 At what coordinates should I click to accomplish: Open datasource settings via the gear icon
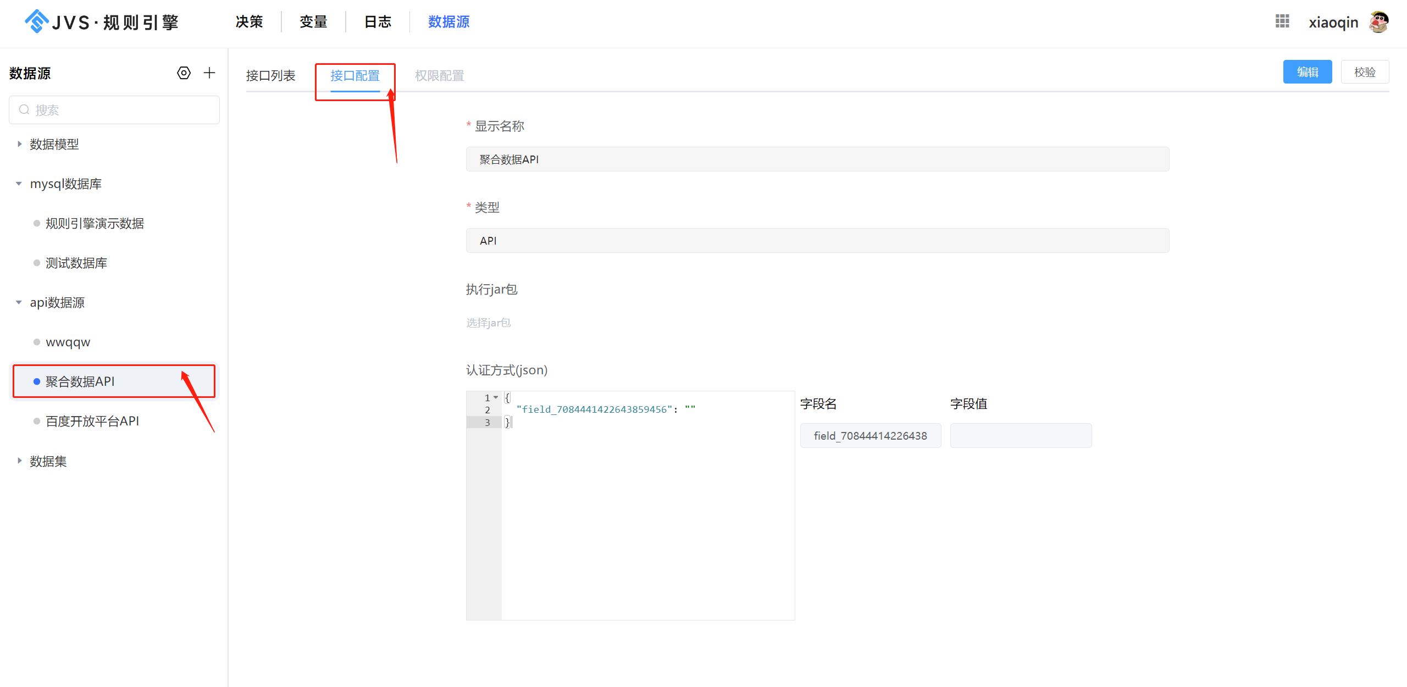[x=184, y=73]
